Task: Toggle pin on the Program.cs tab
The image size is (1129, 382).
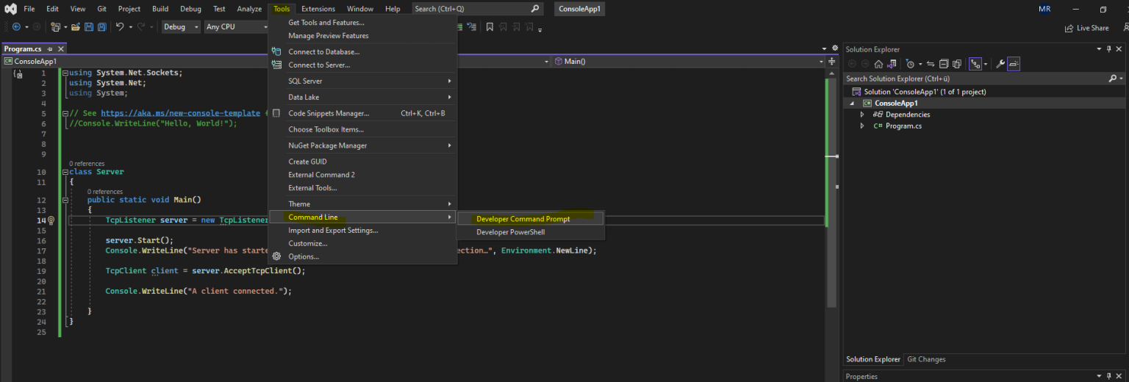Action: 50,48
